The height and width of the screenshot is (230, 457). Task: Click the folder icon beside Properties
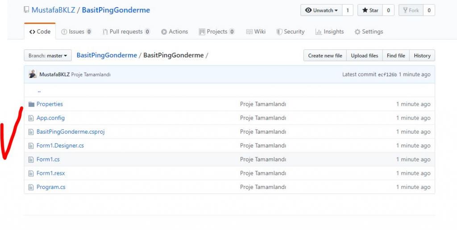pyautogui.click(x=32, y=104)
